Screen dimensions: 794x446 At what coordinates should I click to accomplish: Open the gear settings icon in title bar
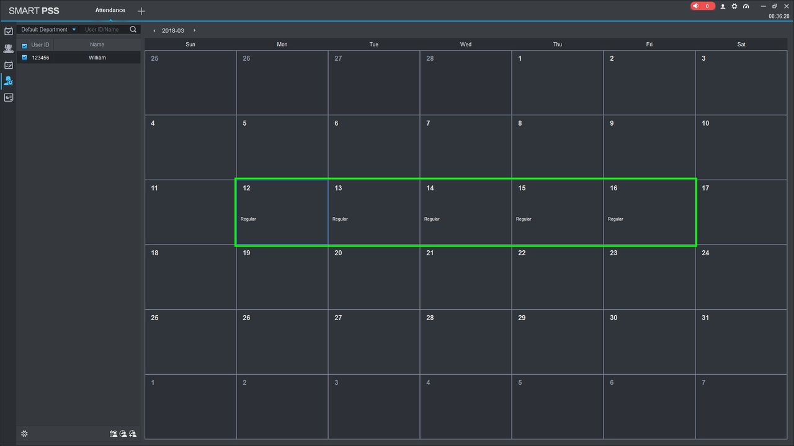734,6
